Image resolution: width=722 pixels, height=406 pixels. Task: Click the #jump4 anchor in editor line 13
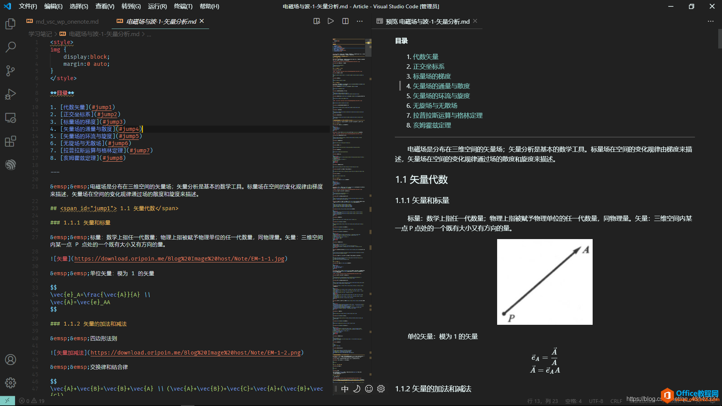click(129, 129)
